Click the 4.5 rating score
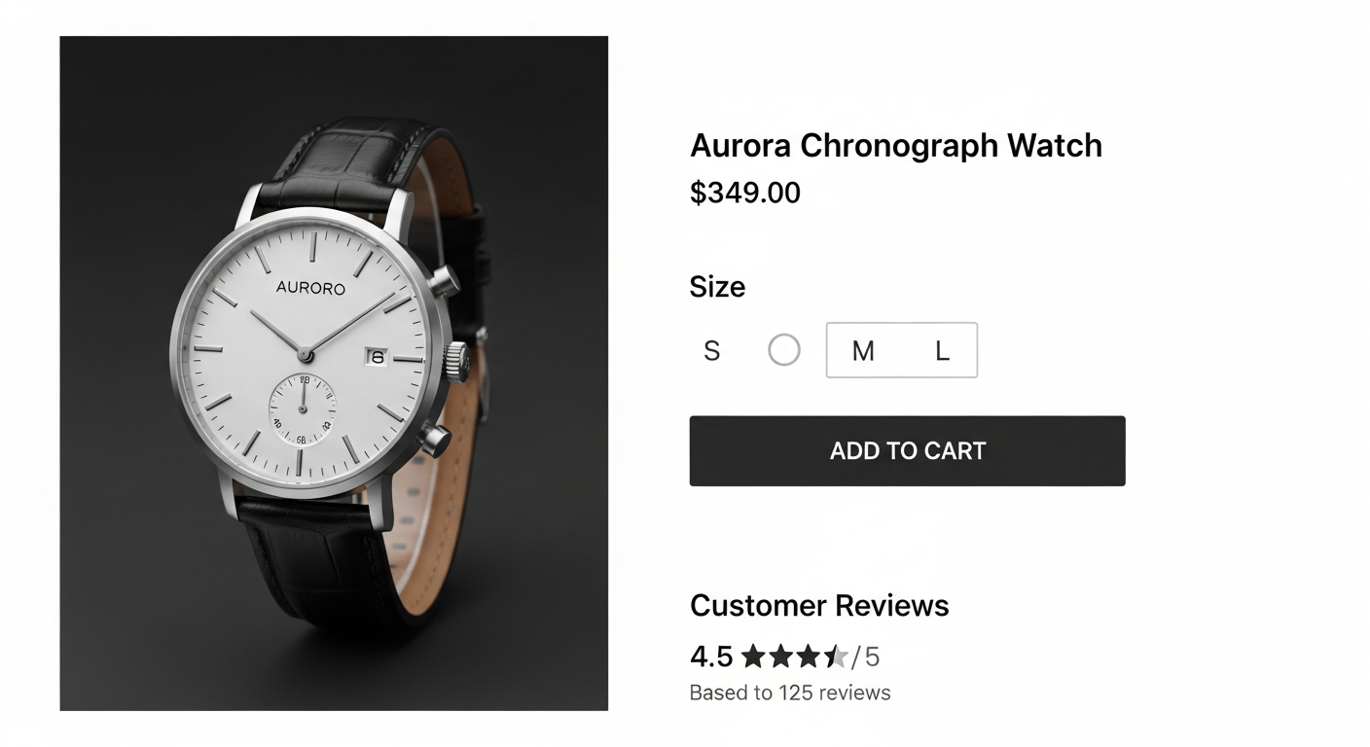 pos(711,658)
